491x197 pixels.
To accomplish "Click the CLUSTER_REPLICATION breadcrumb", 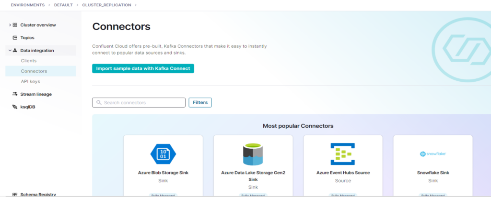I will (x=107, y=5).
